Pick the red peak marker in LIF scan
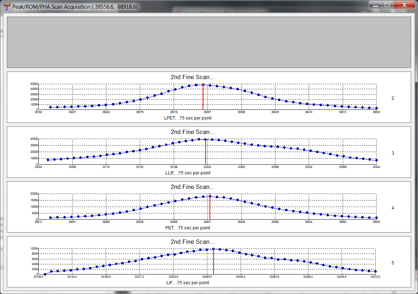418x294 pixels. [214, 262]
